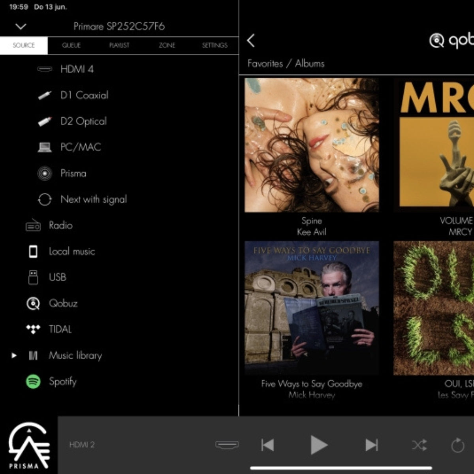Toggle repeat playback mode
This screenshot has height=474, width=474.
(457, 445)
